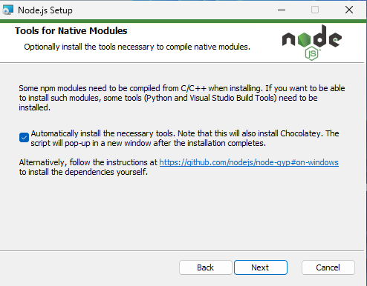Click the green stripe below title bar
This screenshot has height=286, width=367.
183,21
